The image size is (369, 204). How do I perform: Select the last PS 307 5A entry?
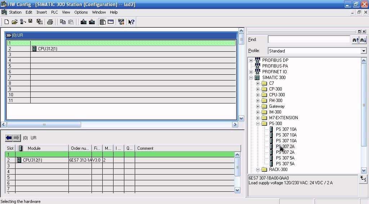(x=285, y=164)
